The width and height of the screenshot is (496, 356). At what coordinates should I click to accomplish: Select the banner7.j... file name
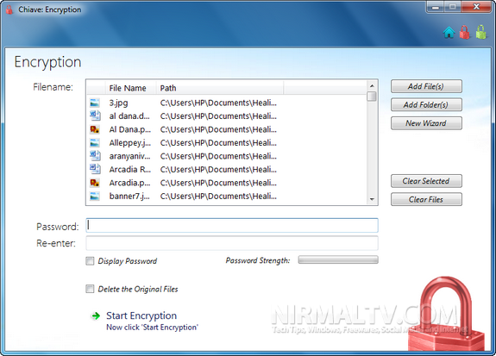coord(129,196)
